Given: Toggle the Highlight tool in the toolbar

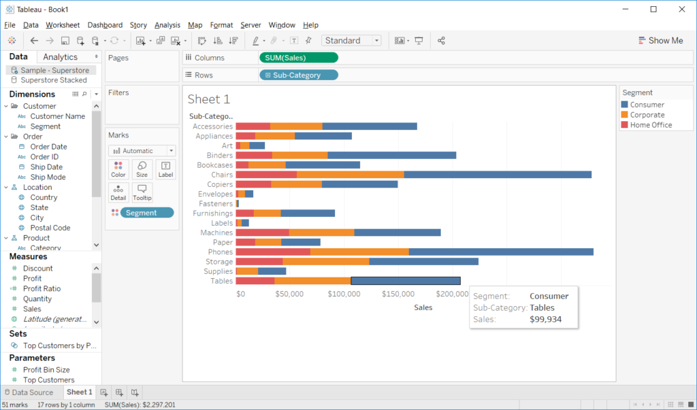Looking at the screenshot, I should click(x=255, y=40).
